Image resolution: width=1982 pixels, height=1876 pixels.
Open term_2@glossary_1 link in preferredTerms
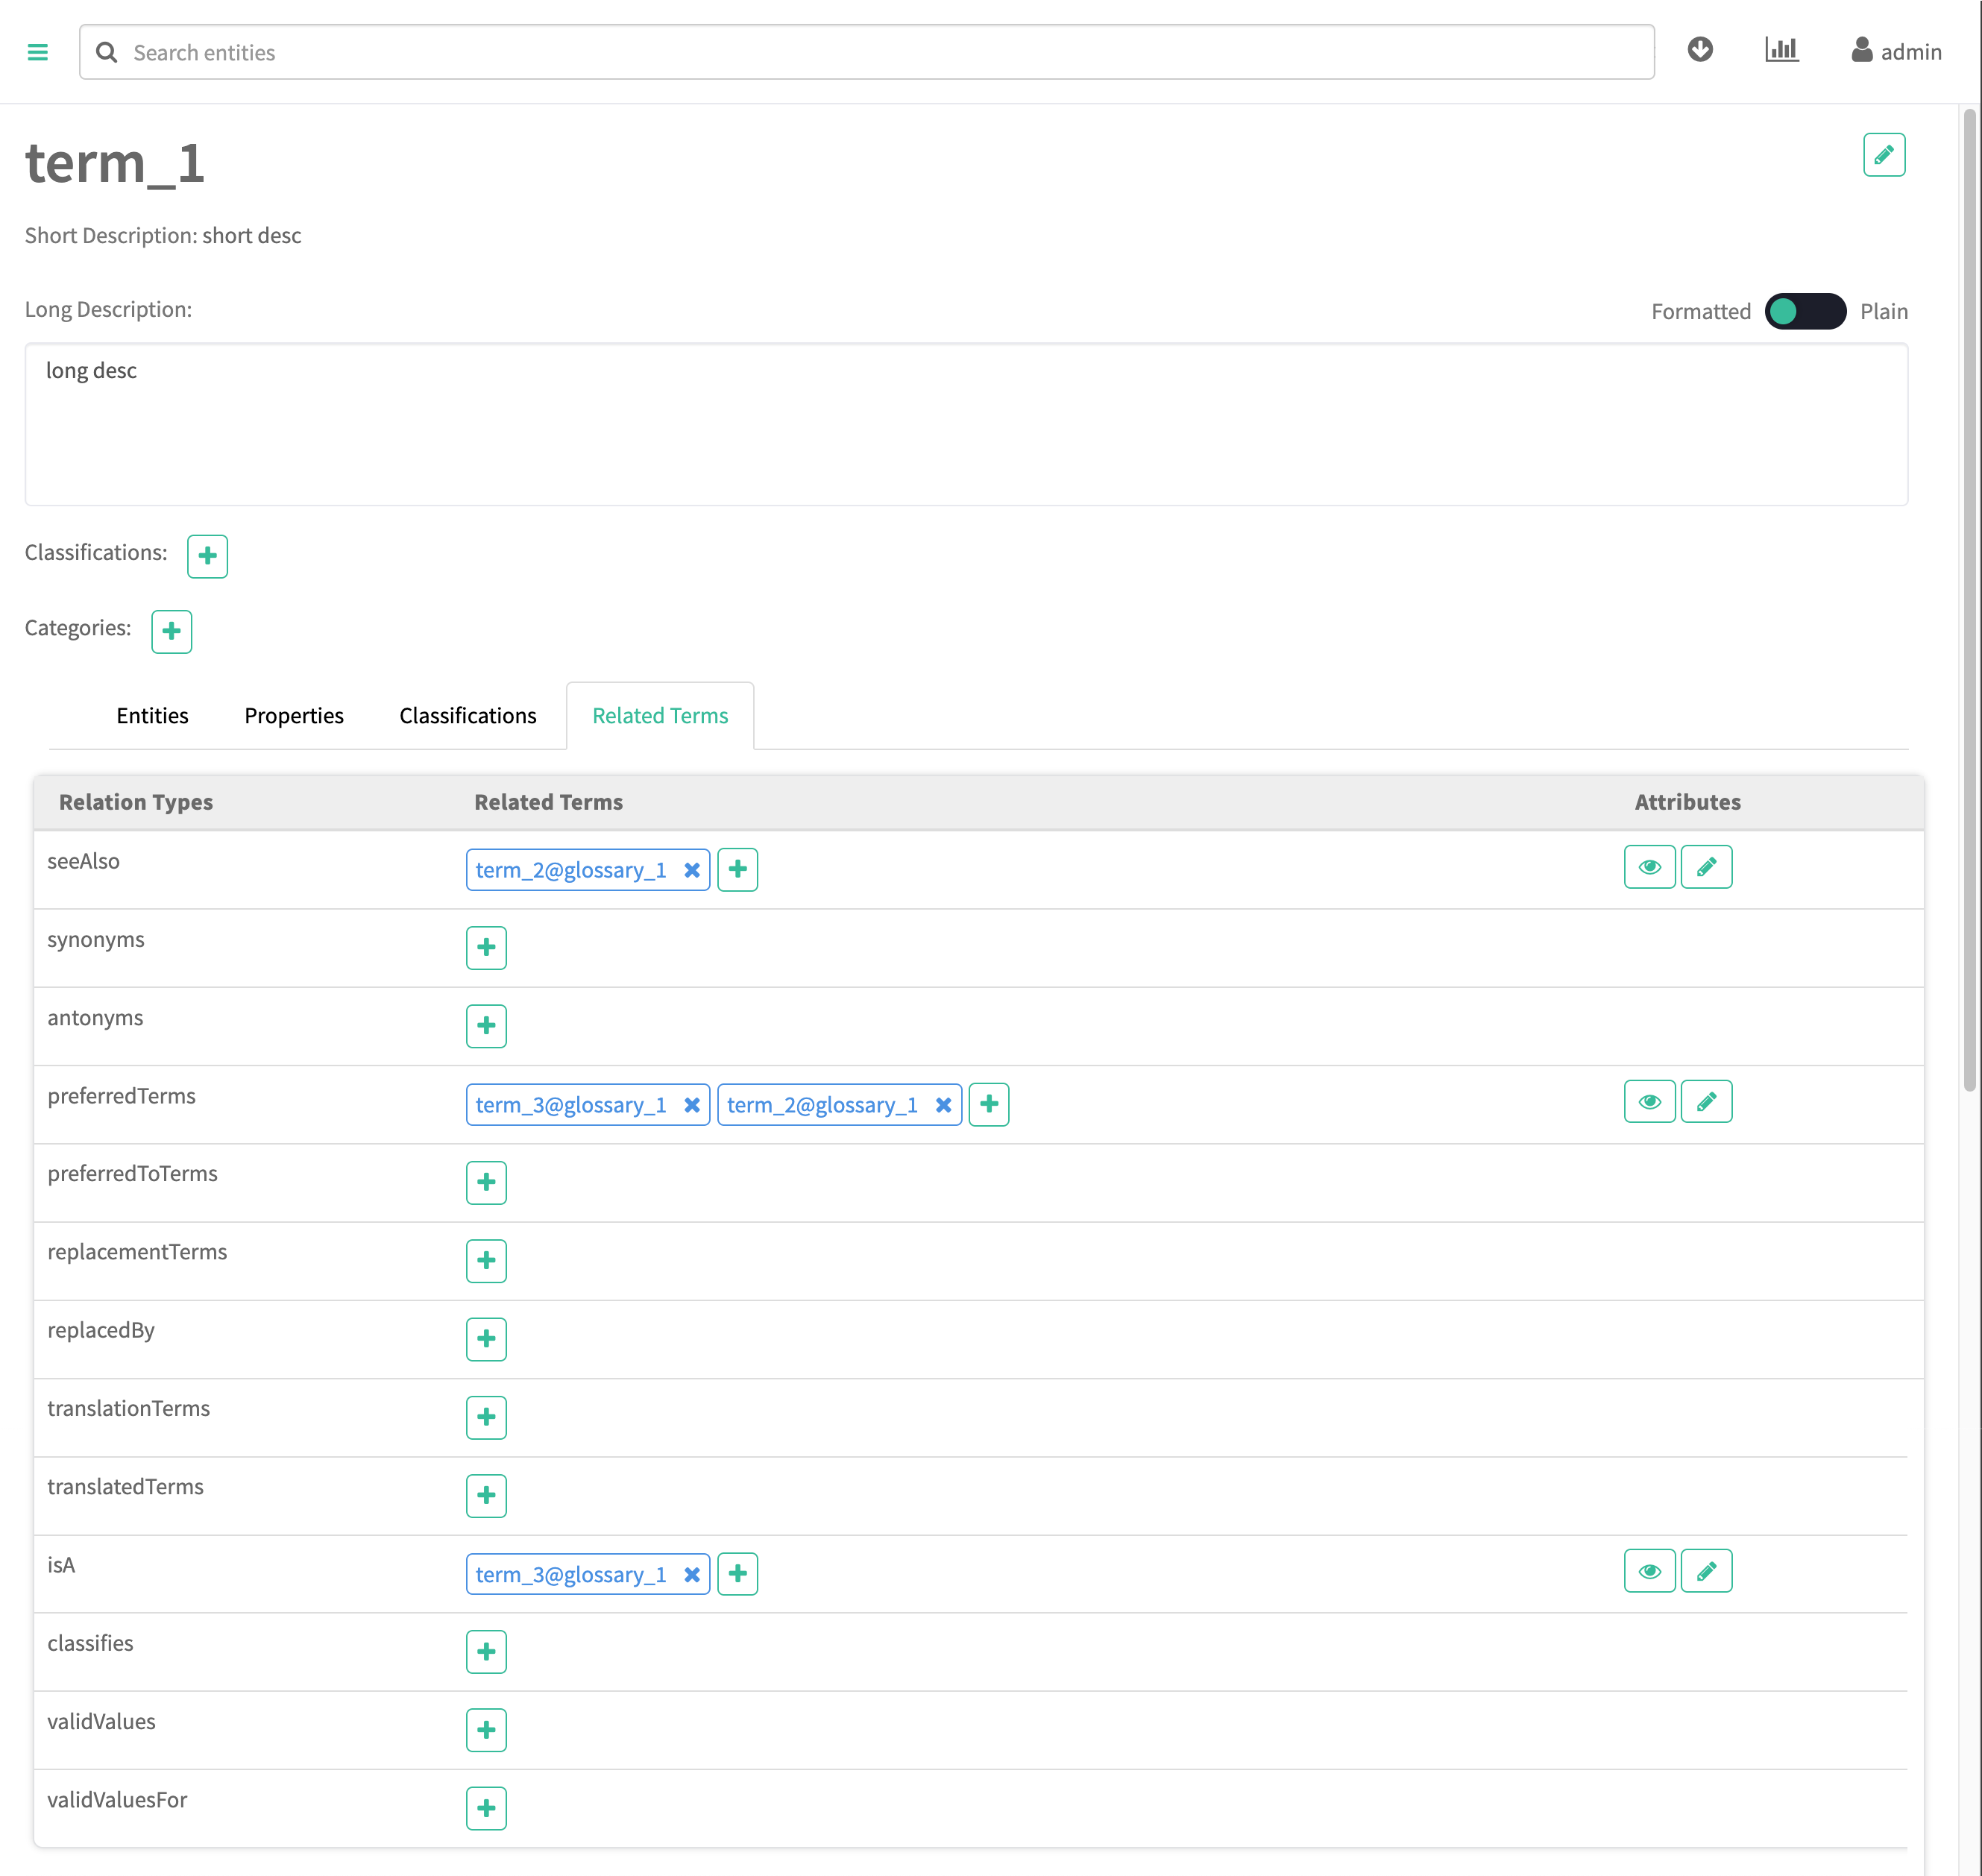821,1105
